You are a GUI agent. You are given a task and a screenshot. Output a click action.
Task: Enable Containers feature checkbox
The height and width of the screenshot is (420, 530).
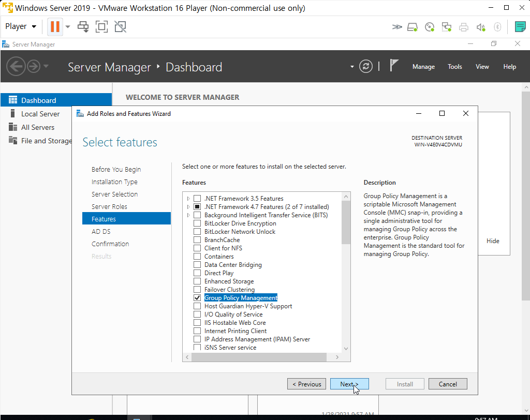tap(197, 257)
